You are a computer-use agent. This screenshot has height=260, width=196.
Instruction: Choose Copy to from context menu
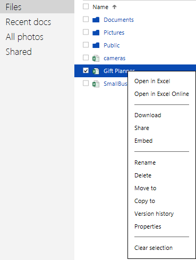tap(144, 201)
